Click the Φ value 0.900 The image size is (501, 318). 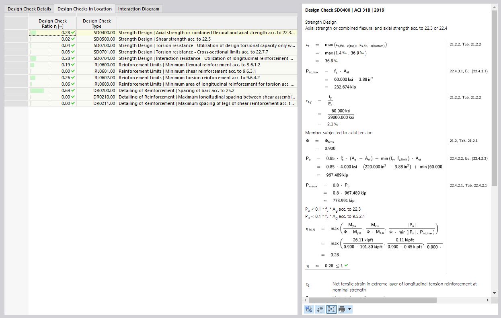330,148
